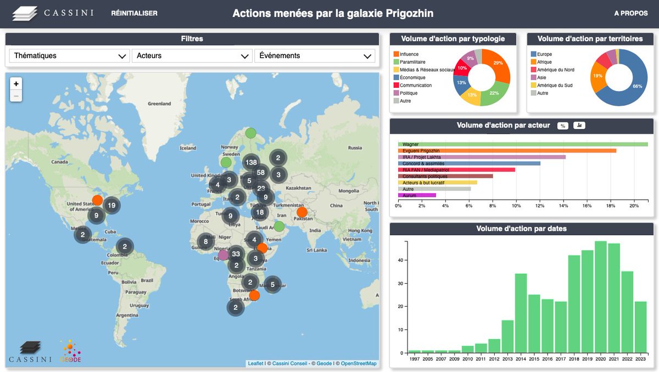
Task: Click the 19% slice of the territories donut
Action: click(x=597, y=76)
